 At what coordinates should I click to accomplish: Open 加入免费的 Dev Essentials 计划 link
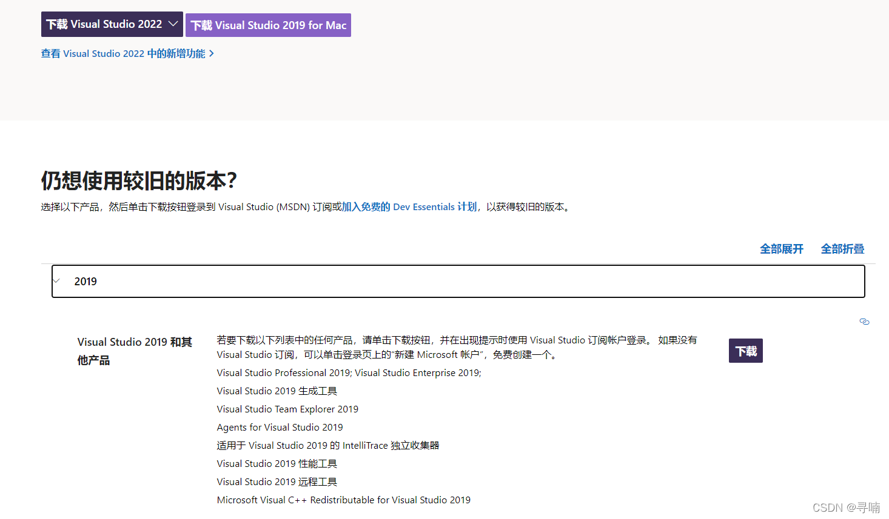pyautogui.click(x=409, y=207)
